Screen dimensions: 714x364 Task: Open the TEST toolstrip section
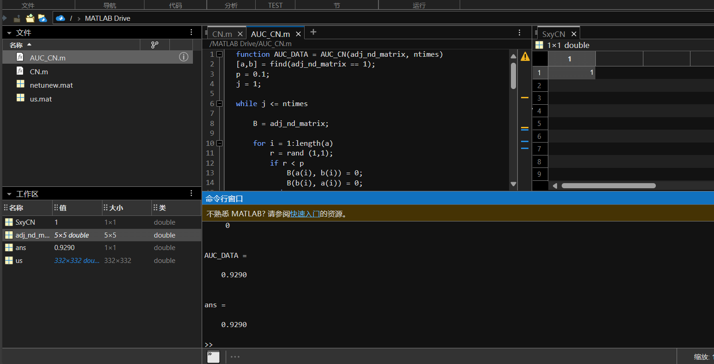coord(276,6)
